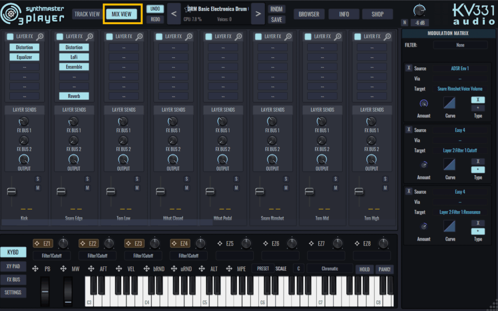Select the KYBD tab

(x=13, y=252)
